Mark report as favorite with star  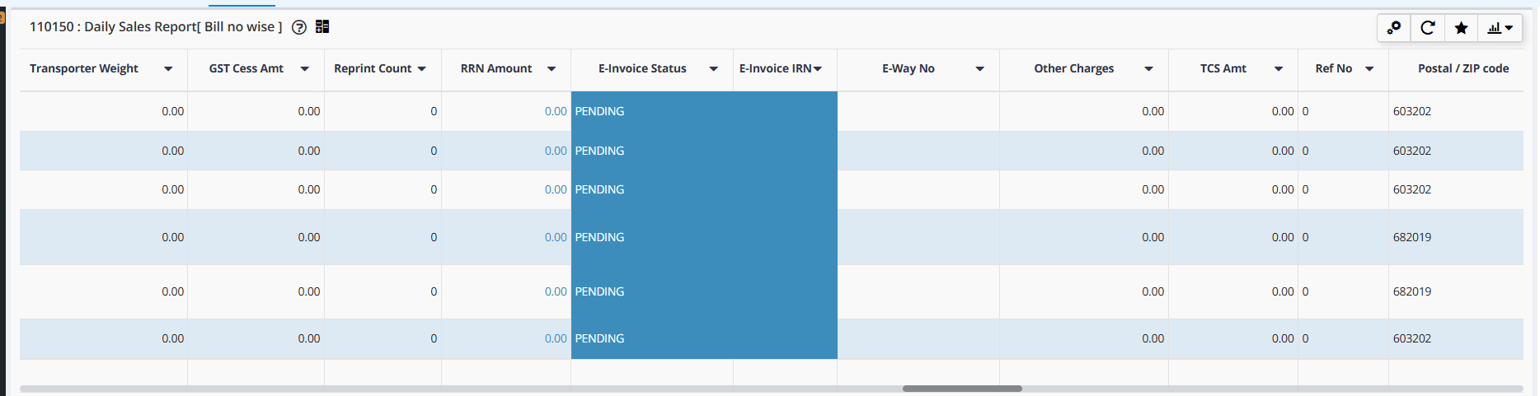tap(1461, 28)
